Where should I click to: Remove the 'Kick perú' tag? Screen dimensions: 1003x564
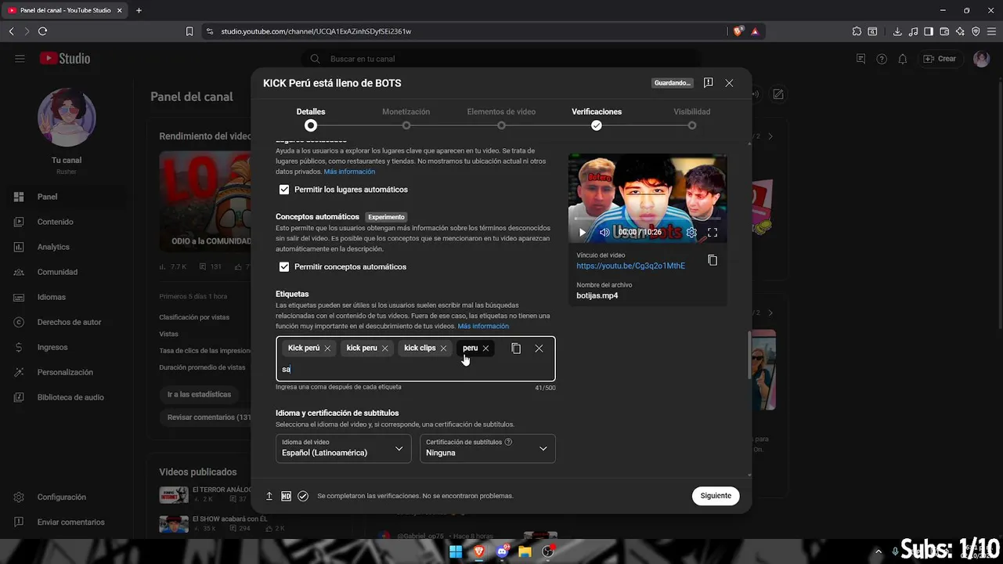click(327, 349)
